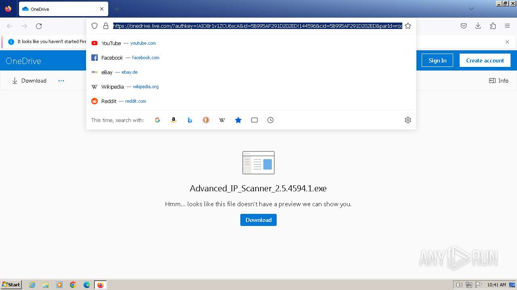The image size is (517, 290).
Task: Search this time with Wikipedia
Action: [222, 120]
